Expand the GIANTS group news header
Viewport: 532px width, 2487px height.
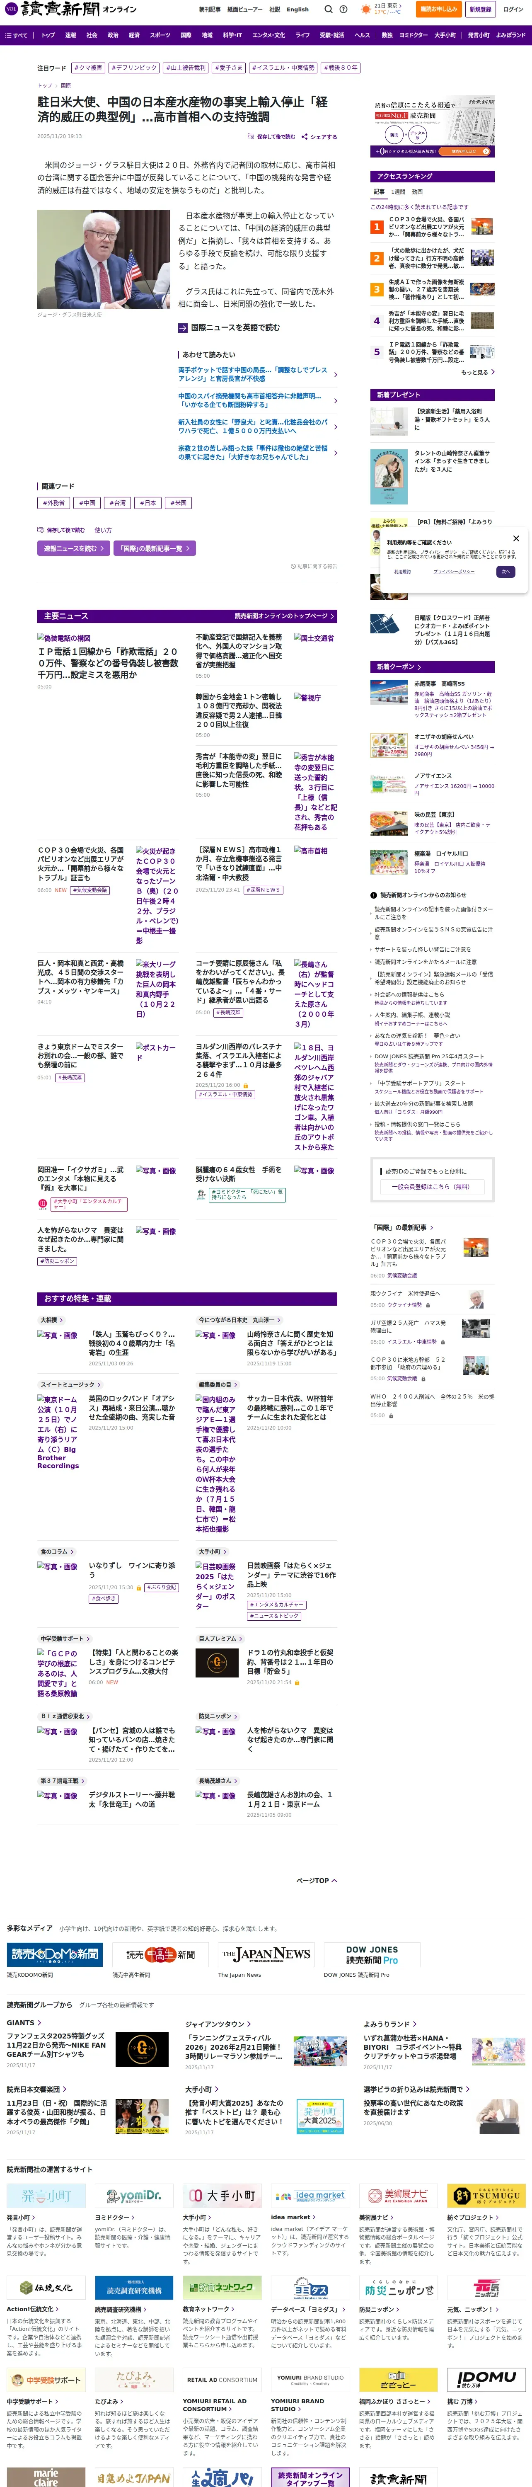pyautogui.click(x=24, y=2023)
